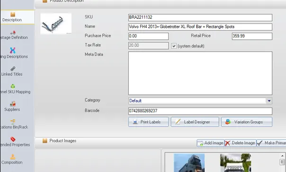This screenshot has height=172, width=286.
Task: Select the white truck product image thumbnail
Action: (x=235, y=163)
